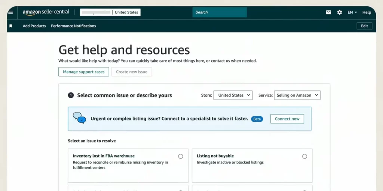Viewport: 383px width, 191px height.
Task: Click into the Search field
Action: tap(220, 12)
